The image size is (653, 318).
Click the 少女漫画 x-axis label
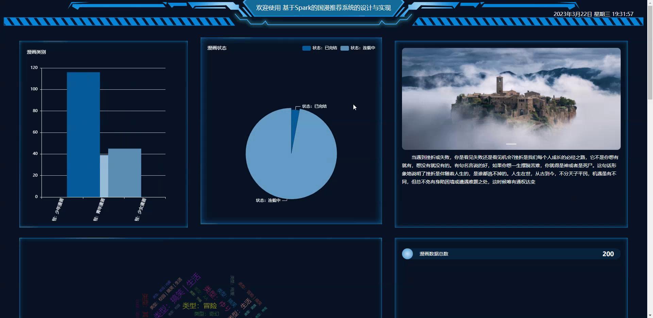coord(140,209)
